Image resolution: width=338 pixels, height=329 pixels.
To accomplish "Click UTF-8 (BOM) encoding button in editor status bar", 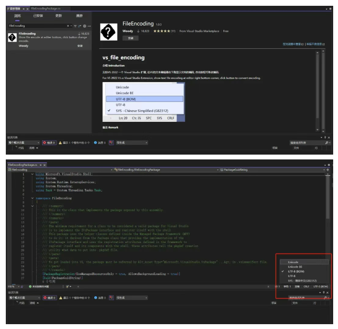I will point(321,286).
